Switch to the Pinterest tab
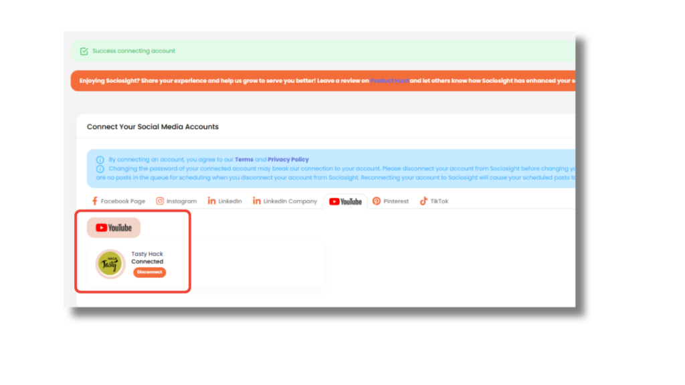Viewport: 685px width, 385px height. (391, 201)
